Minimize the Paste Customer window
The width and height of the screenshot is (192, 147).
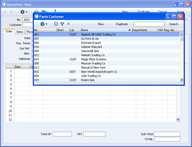168,17
